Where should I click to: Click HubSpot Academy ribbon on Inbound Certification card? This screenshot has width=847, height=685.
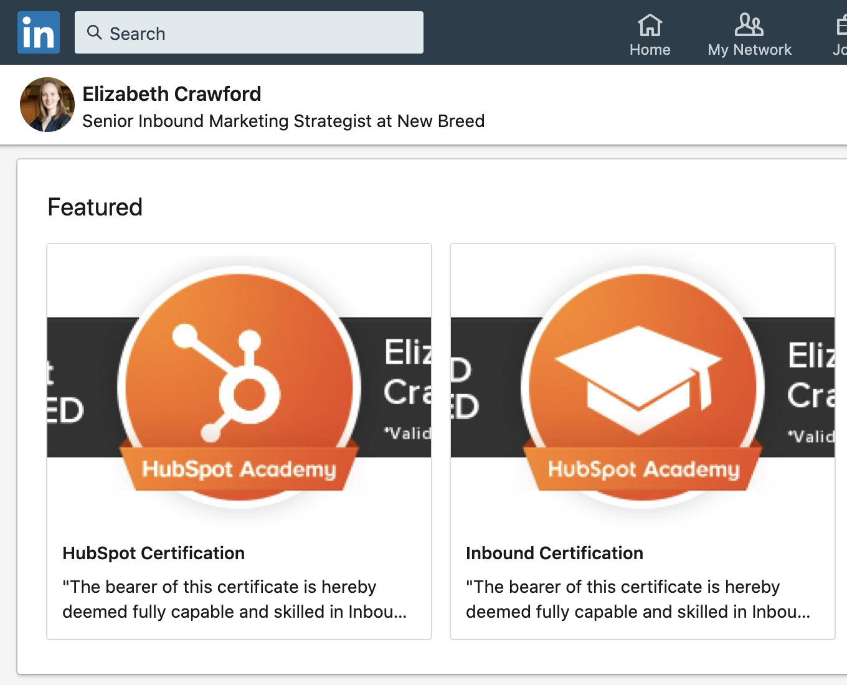[x=643, y=469]
